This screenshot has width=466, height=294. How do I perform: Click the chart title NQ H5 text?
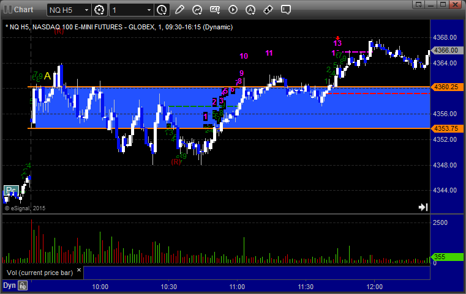coord(119,27)
